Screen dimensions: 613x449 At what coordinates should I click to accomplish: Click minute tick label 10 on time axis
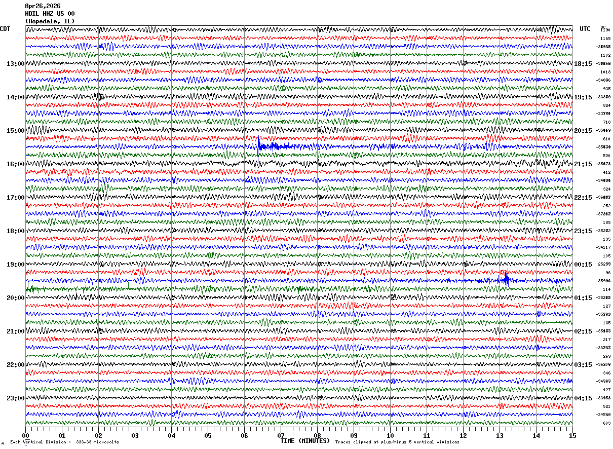tap(390, 436)
